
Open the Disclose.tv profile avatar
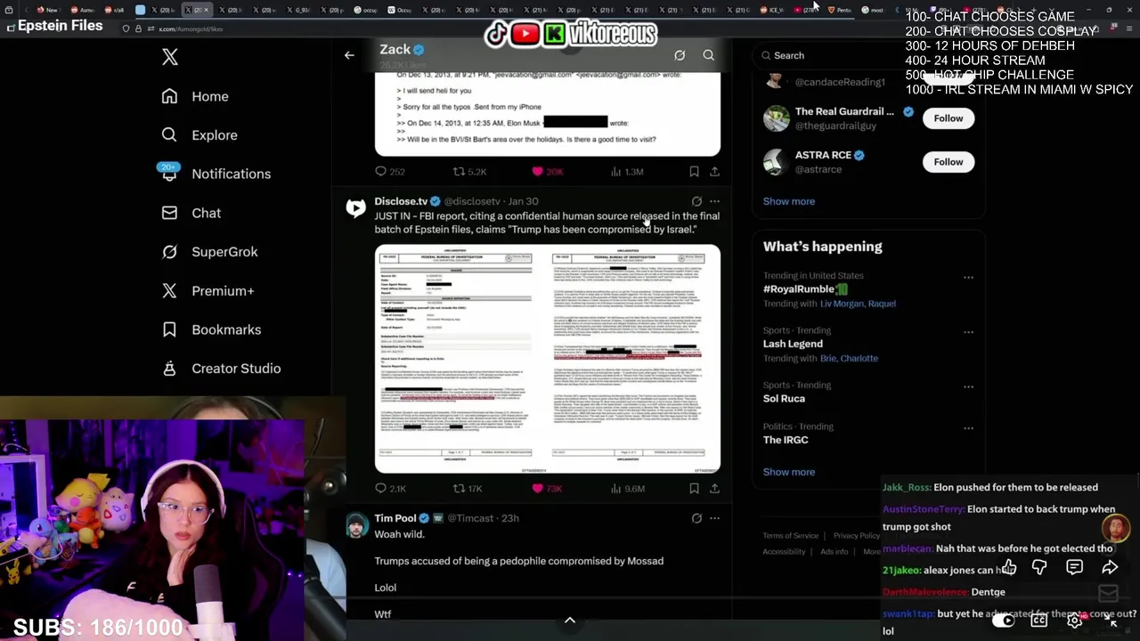[x=355, y=208]
